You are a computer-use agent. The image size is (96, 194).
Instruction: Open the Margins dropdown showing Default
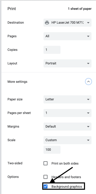[x=67, y=127]
